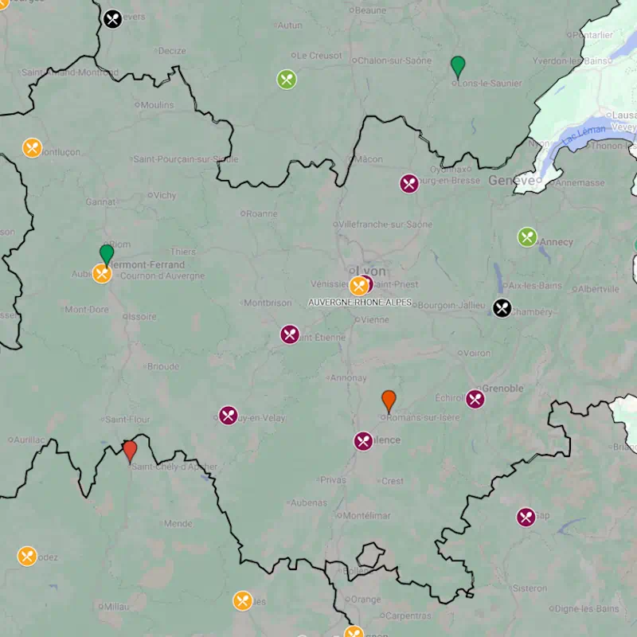This screenshot has width=637, height=637.
Task: Select the red pin at Saint-Chély-d'Apcher
Action: 130,451
